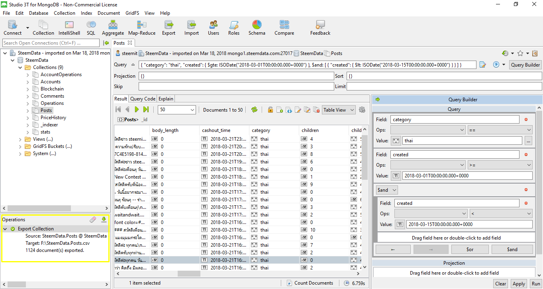The image size is (543, 289).
Task: Switch to the Query Code tab
Action: coord(143,99)
